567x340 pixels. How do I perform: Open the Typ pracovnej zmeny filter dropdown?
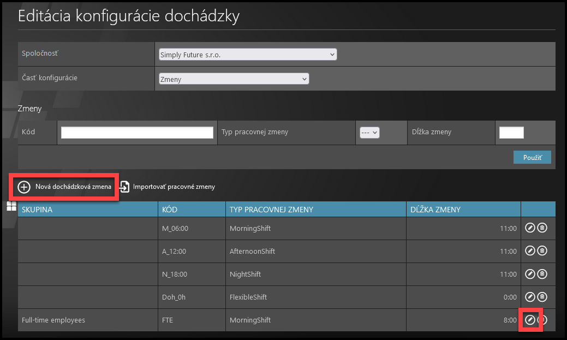[369, 133]
